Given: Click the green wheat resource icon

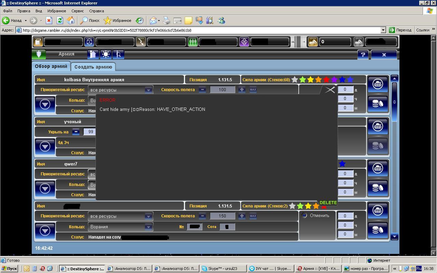Looking at the screenshot, I should coord(193,42).
